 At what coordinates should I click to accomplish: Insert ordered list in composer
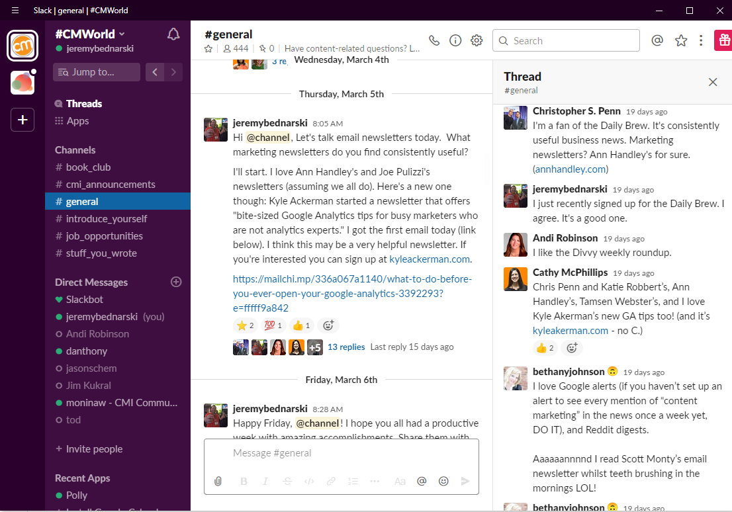353,481
